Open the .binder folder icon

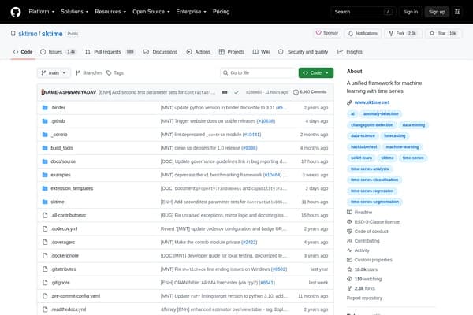45,108
